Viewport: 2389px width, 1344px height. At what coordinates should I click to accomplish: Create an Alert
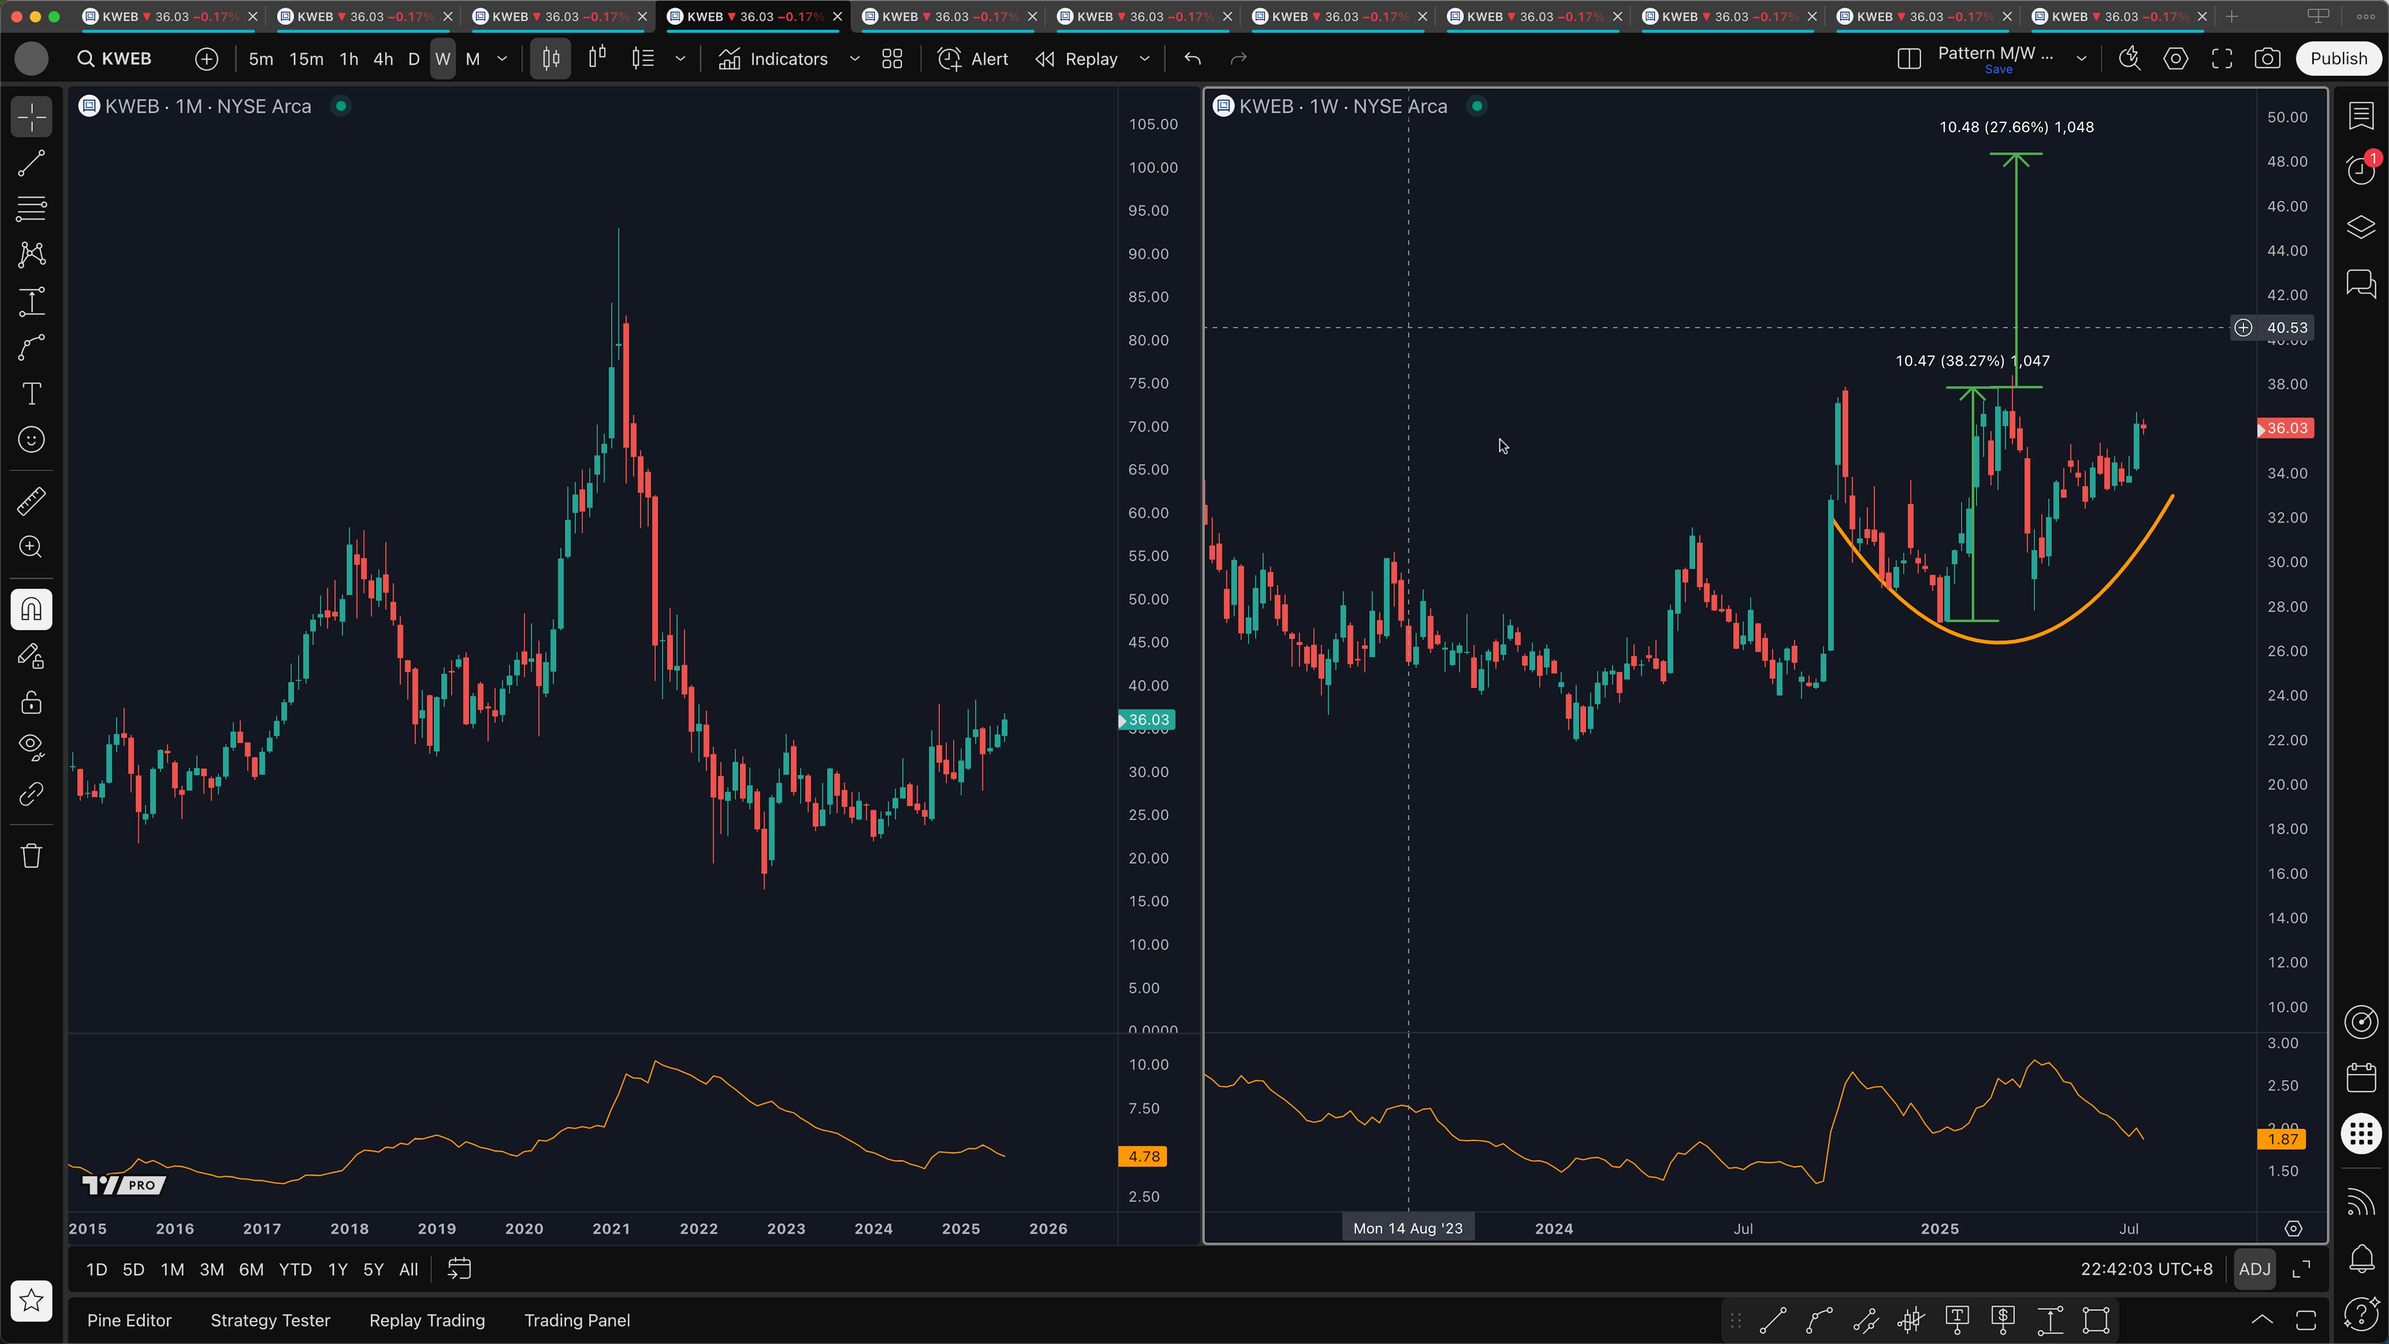(x=973, y=58)
